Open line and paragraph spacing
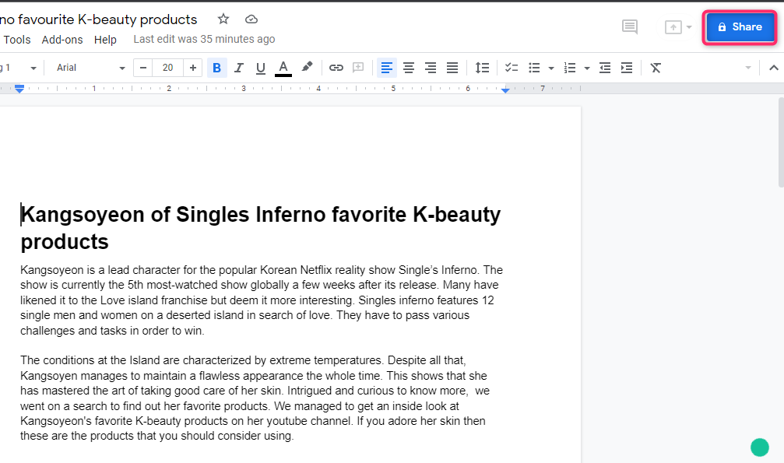Viewport: 784px width, 463px height. pyautogui.click(x=482, y=68)
